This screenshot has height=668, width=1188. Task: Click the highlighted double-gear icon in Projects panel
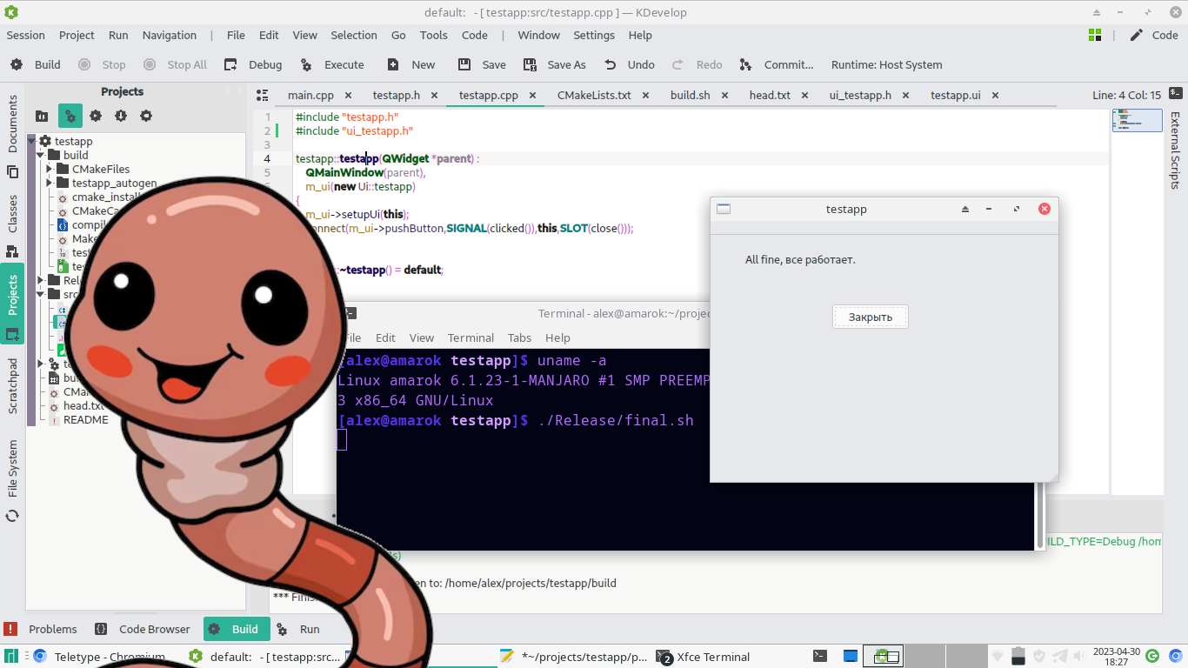click(70, 116)
